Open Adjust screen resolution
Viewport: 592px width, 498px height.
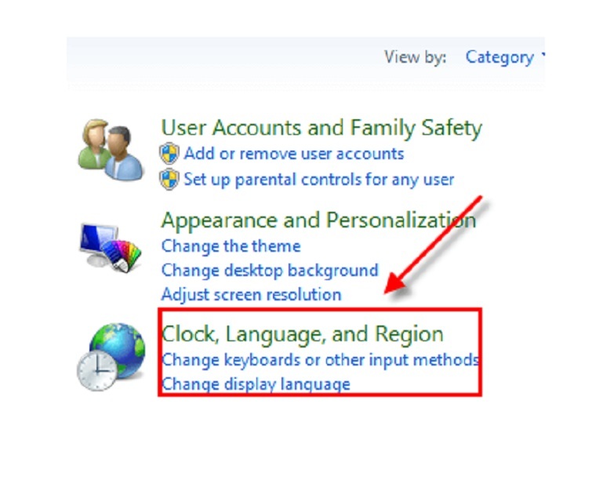tap(251, 295)
